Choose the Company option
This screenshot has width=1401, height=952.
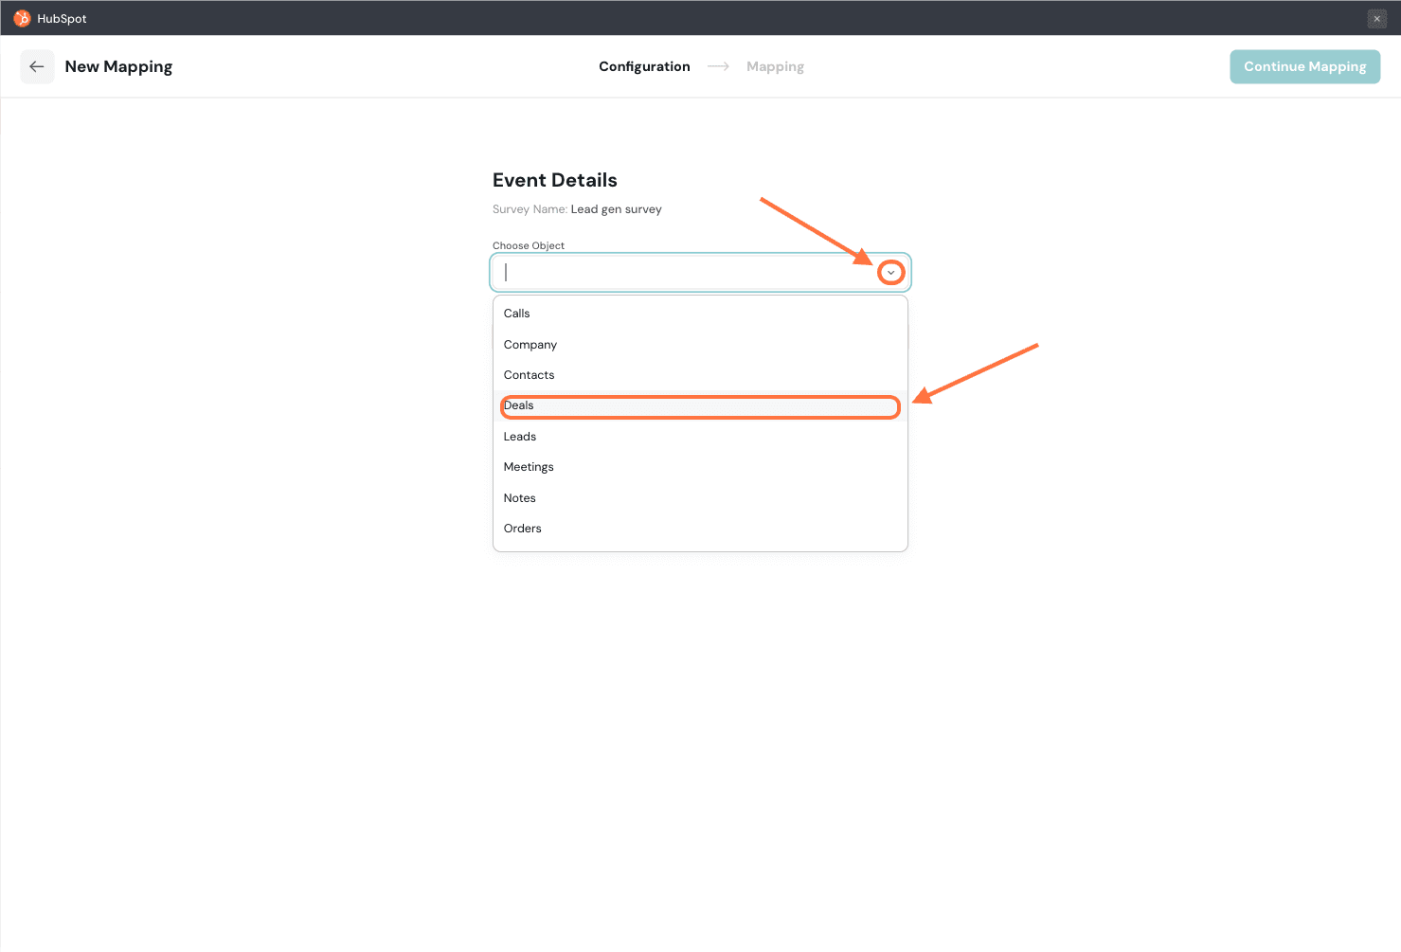tap(530, 345)
